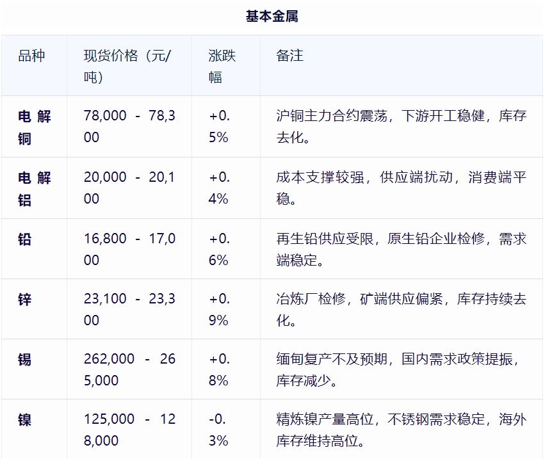Select the -0.3% change value for nickel
This screenshot has width=545, height=459.
click(x=218, y=430)
